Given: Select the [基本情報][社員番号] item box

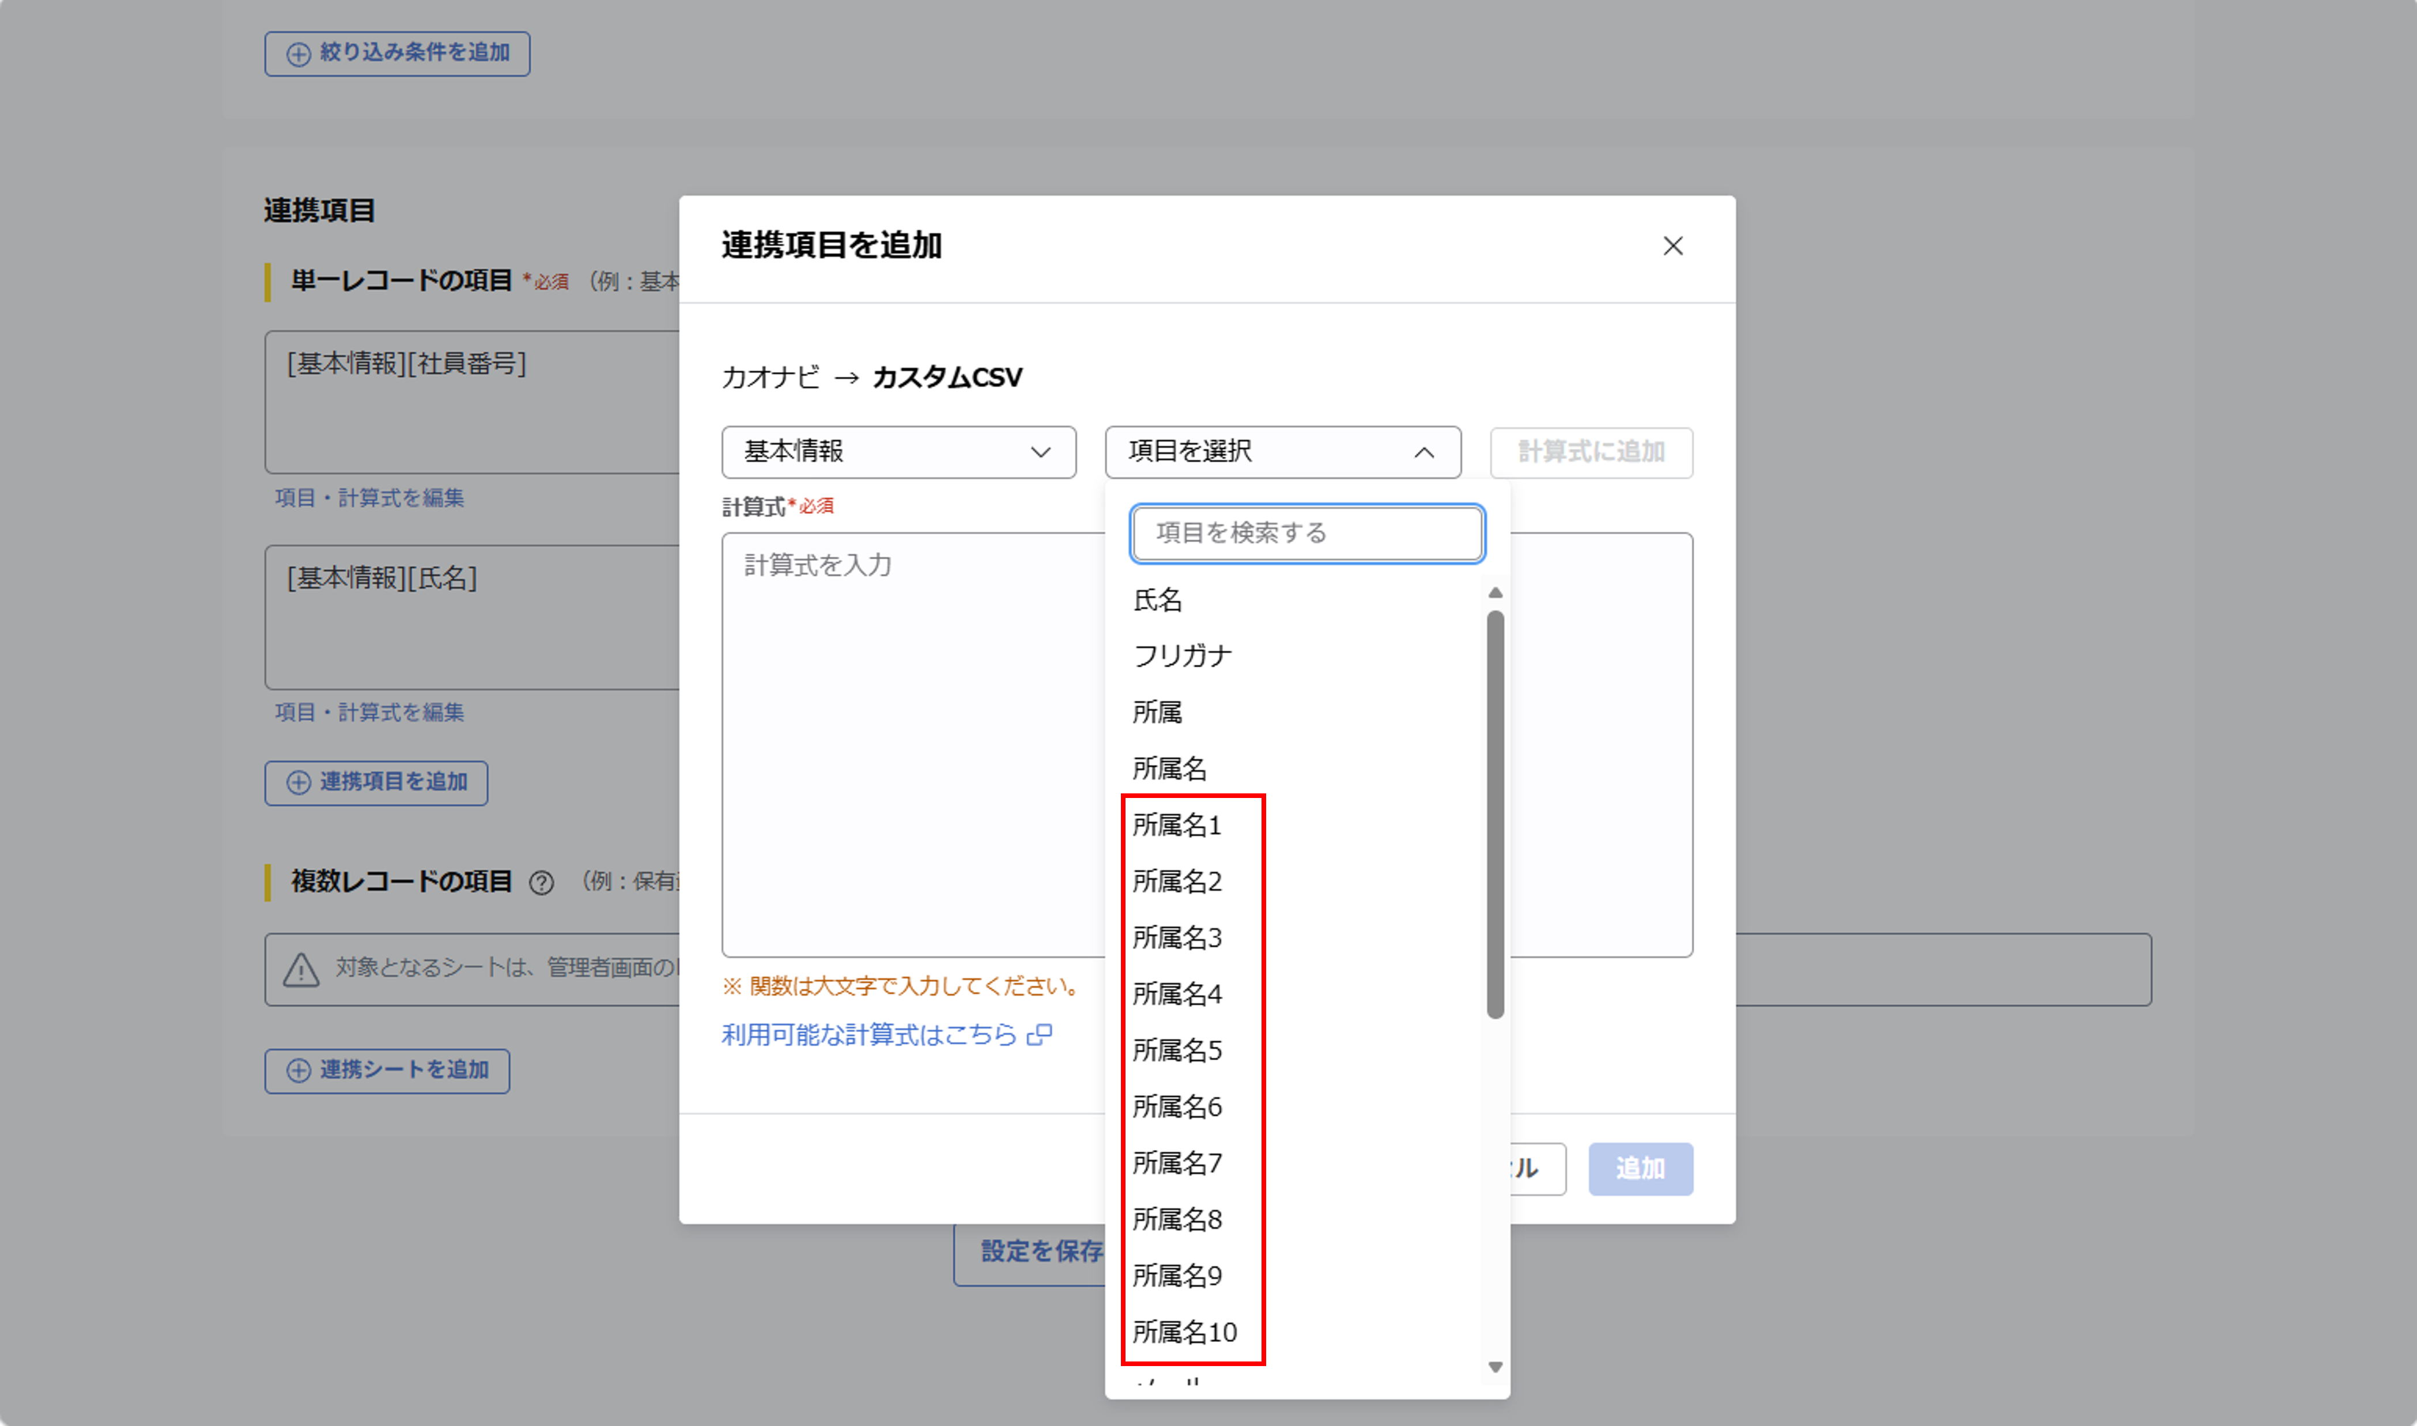Looking at the screenshot, I should tap(472, 402).
